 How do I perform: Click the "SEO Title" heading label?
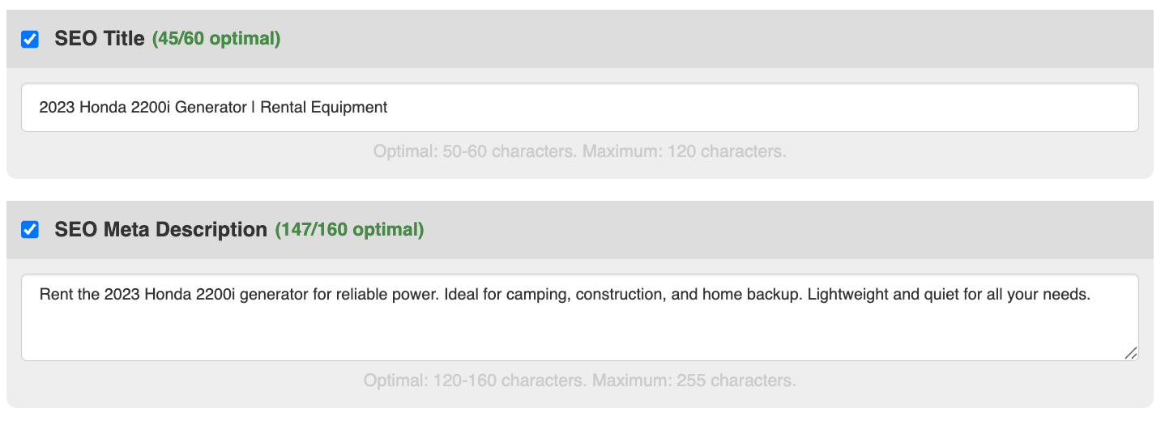[x=100, y=39]
